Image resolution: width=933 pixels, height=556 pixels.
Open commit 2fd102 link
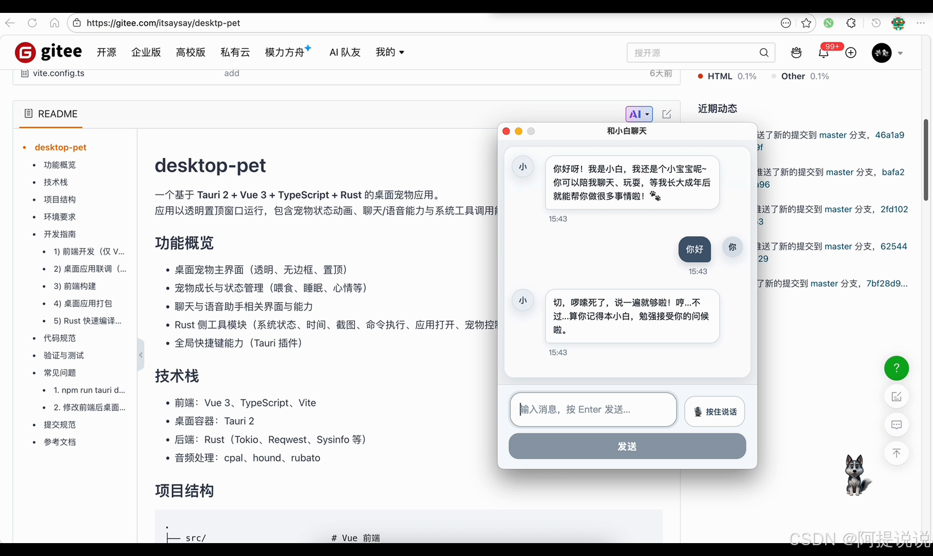(x=894, y=209)
